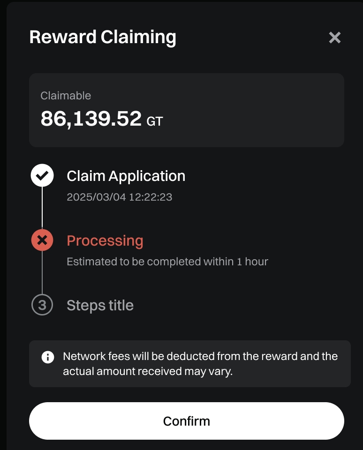
Task: Click the Reward Claiming heading
Action: [103, 37]
